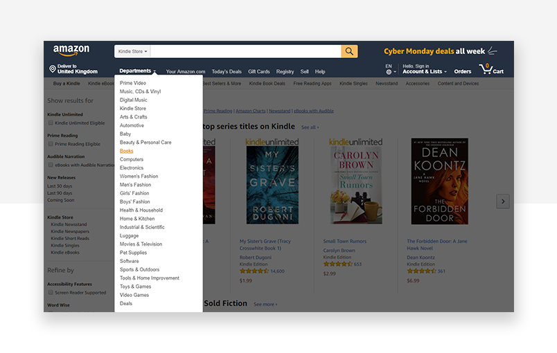Open Dean Koontz author link
The image size is (557, 353).
[x=421, y=257]
